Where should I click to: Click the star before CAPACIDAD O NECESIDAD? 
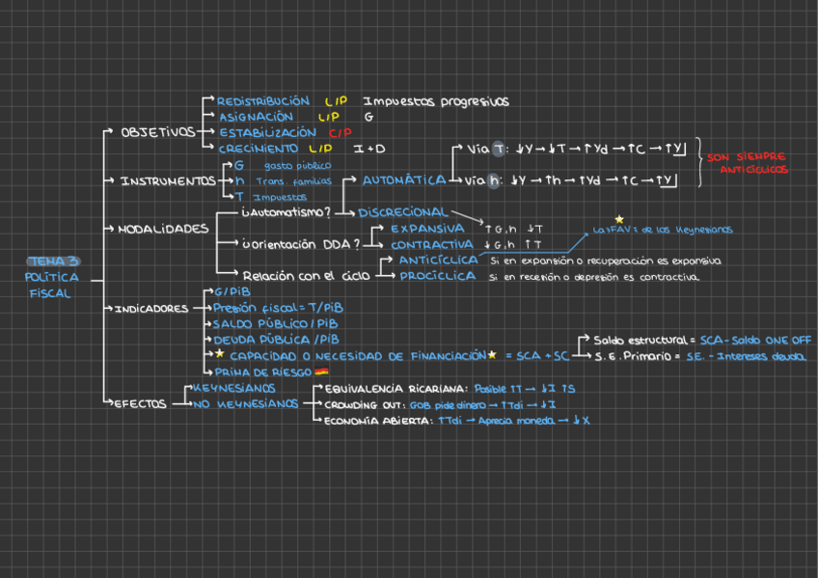click(219, 354)
